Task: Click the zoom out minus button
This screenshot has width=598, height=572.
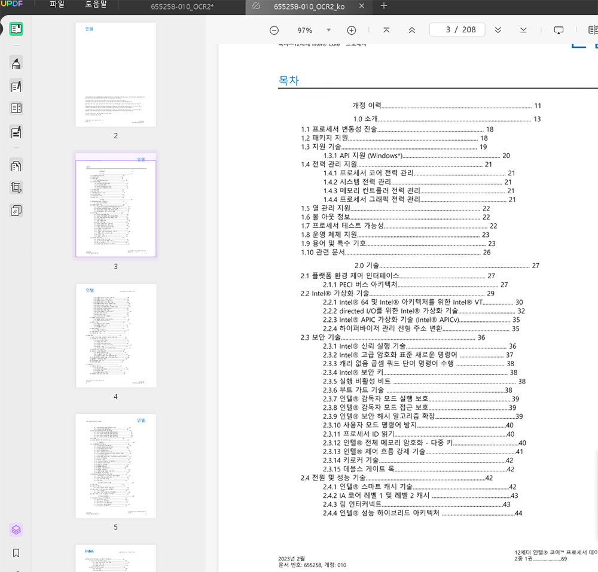Action: 274,30
